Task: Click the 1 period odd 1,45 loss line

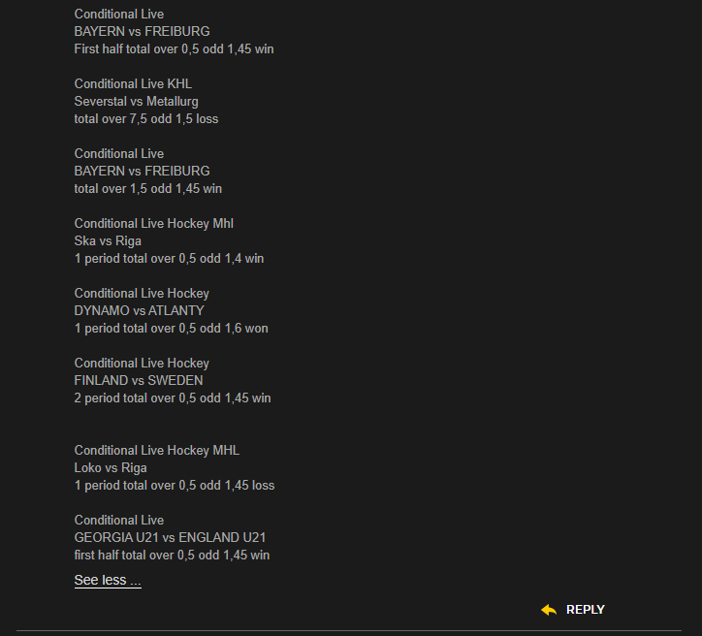Action: click(175, 485)
